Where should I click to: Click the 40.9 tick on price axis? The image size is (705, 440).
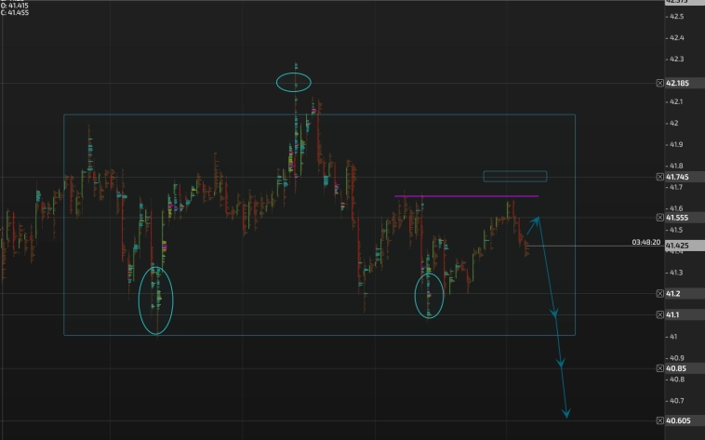[677, 358]
